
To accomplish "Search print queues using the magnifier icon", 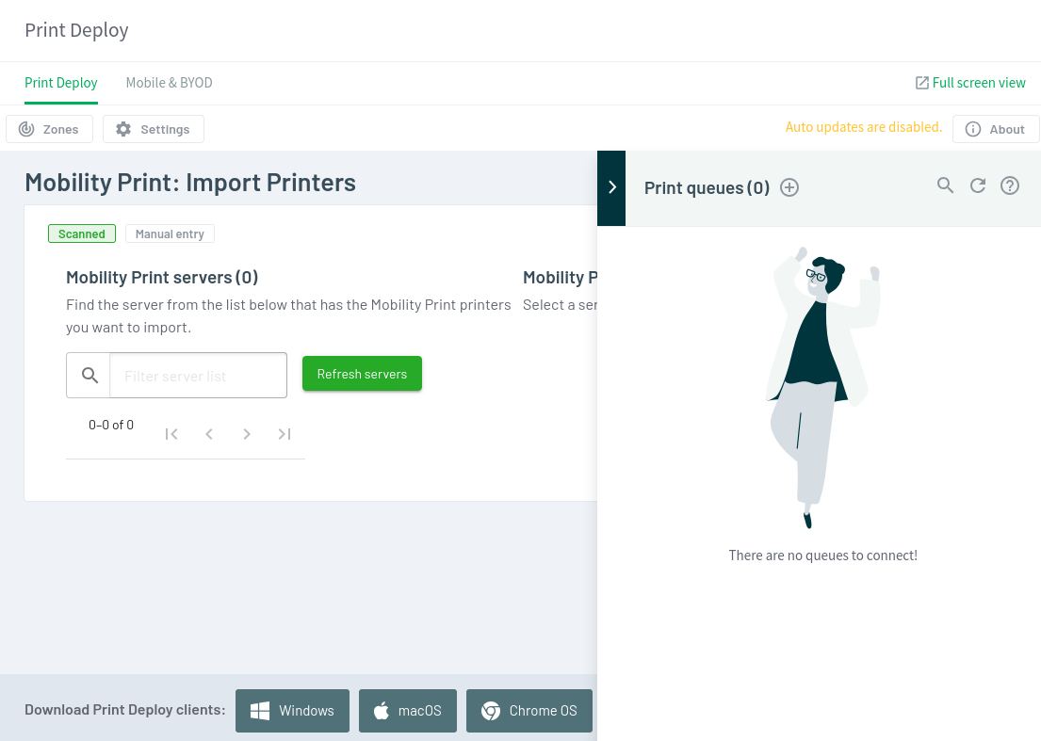I will [946, 185].
